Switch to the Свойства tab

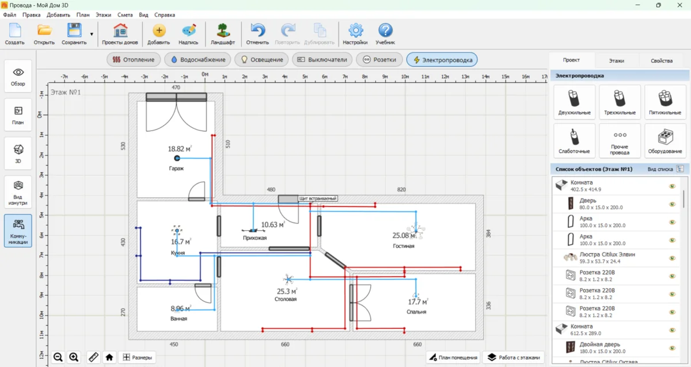[661, 60]
